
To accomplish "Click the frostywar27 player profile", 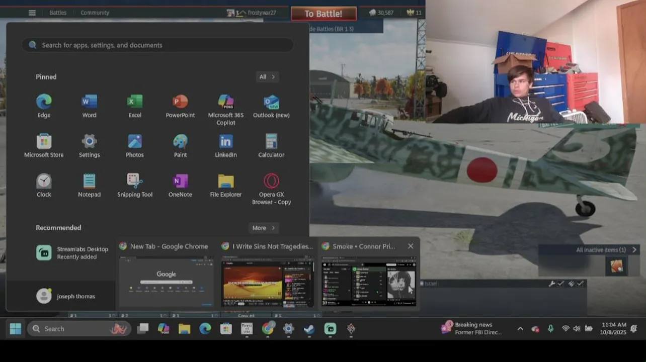I will pyautogui.click(x=252, y=13).
